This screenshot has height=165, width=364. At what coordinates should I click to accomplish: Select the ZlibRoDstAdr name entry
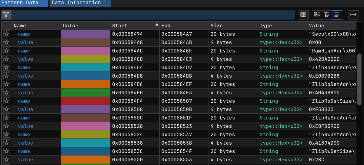24,84
